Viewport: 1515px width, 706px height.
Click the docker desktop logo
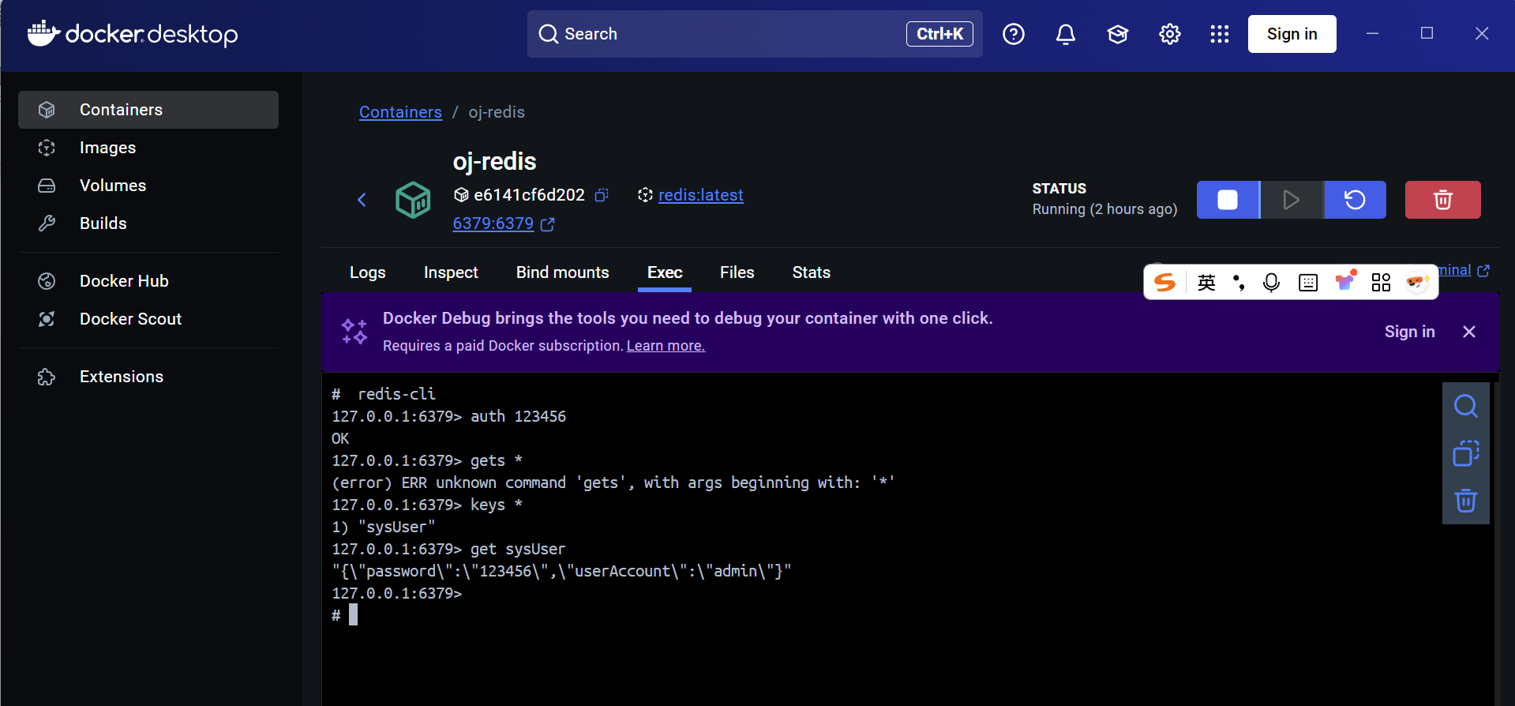[133, 34]
